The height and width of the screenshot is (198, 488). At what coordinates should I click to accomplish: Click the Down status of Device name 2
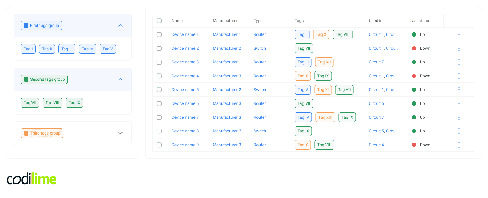[421, 48]
